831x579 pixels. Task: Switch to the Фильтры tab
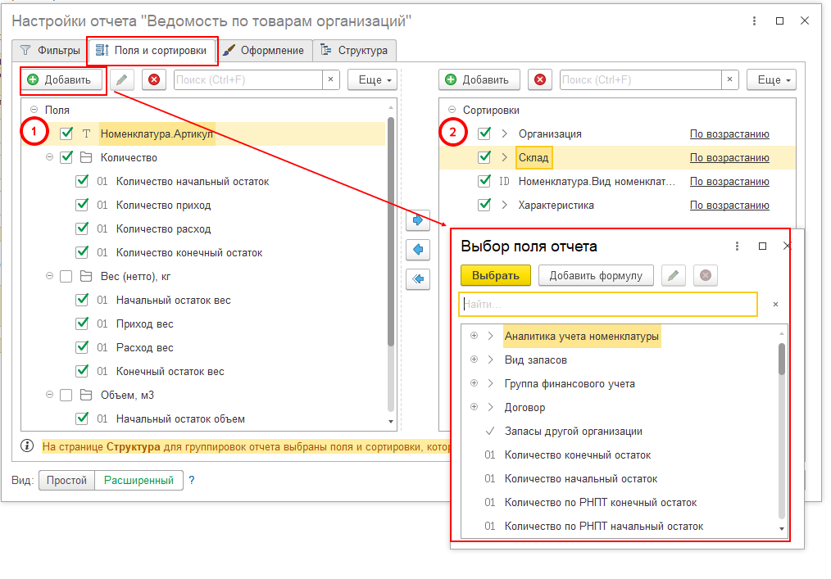[49, 50]
